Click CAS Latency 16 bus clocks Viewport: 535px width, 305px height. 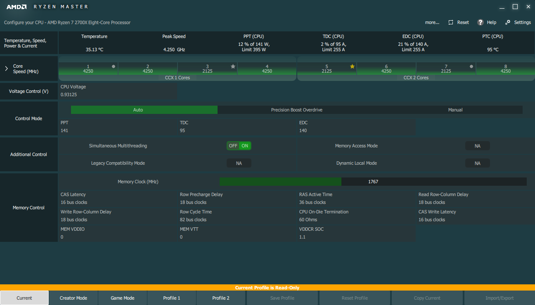click(x=74, y=202)
